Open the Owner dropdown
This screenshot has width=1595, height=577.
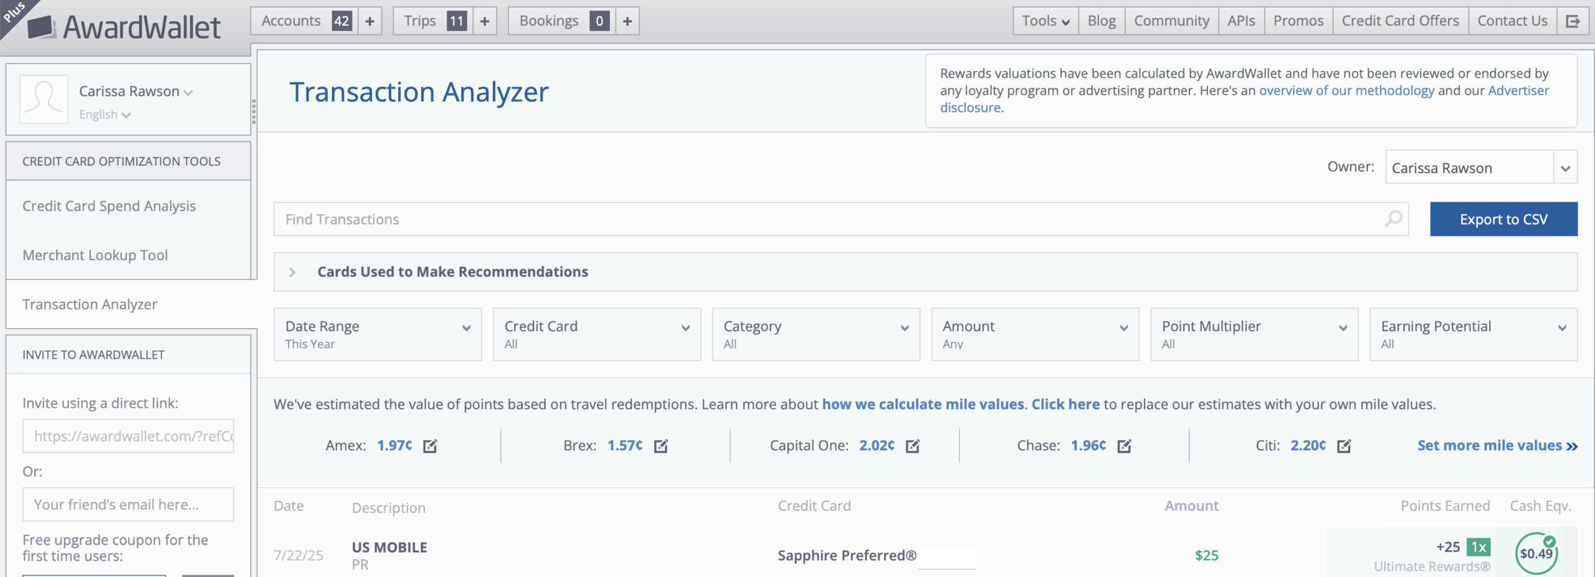click(1481, 167)
